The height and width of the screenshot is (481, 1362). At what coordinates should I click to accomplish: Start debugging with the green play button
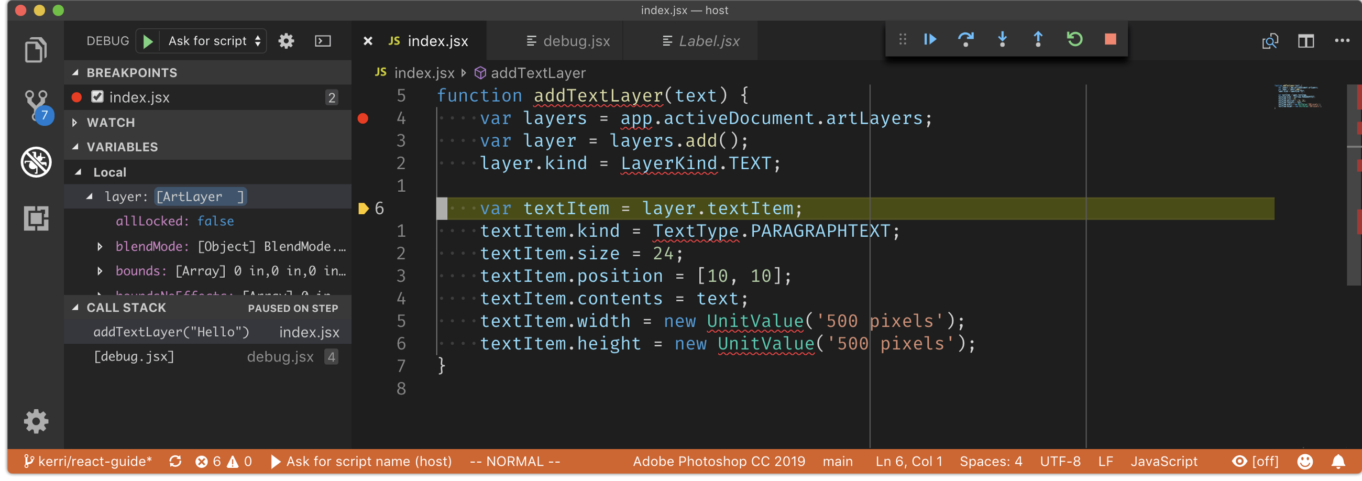[x=148, y=41]
